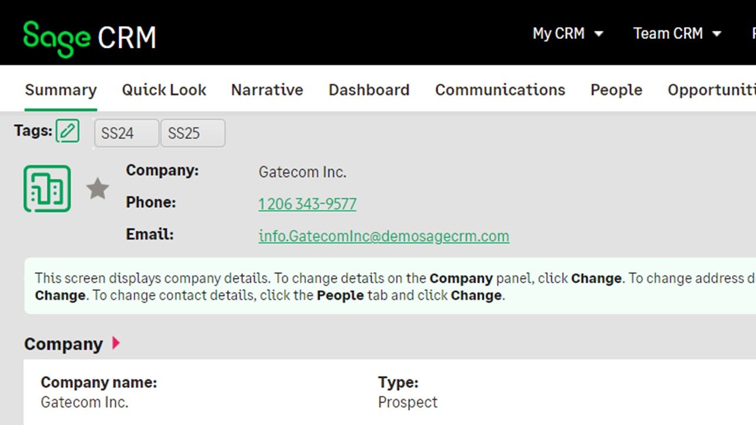
Task: Click the Company panel heading
Action: coord(63,344)
